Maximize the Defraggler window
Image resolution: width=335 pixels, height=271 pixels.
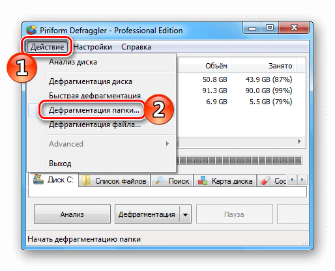click(x=270, y=28)
